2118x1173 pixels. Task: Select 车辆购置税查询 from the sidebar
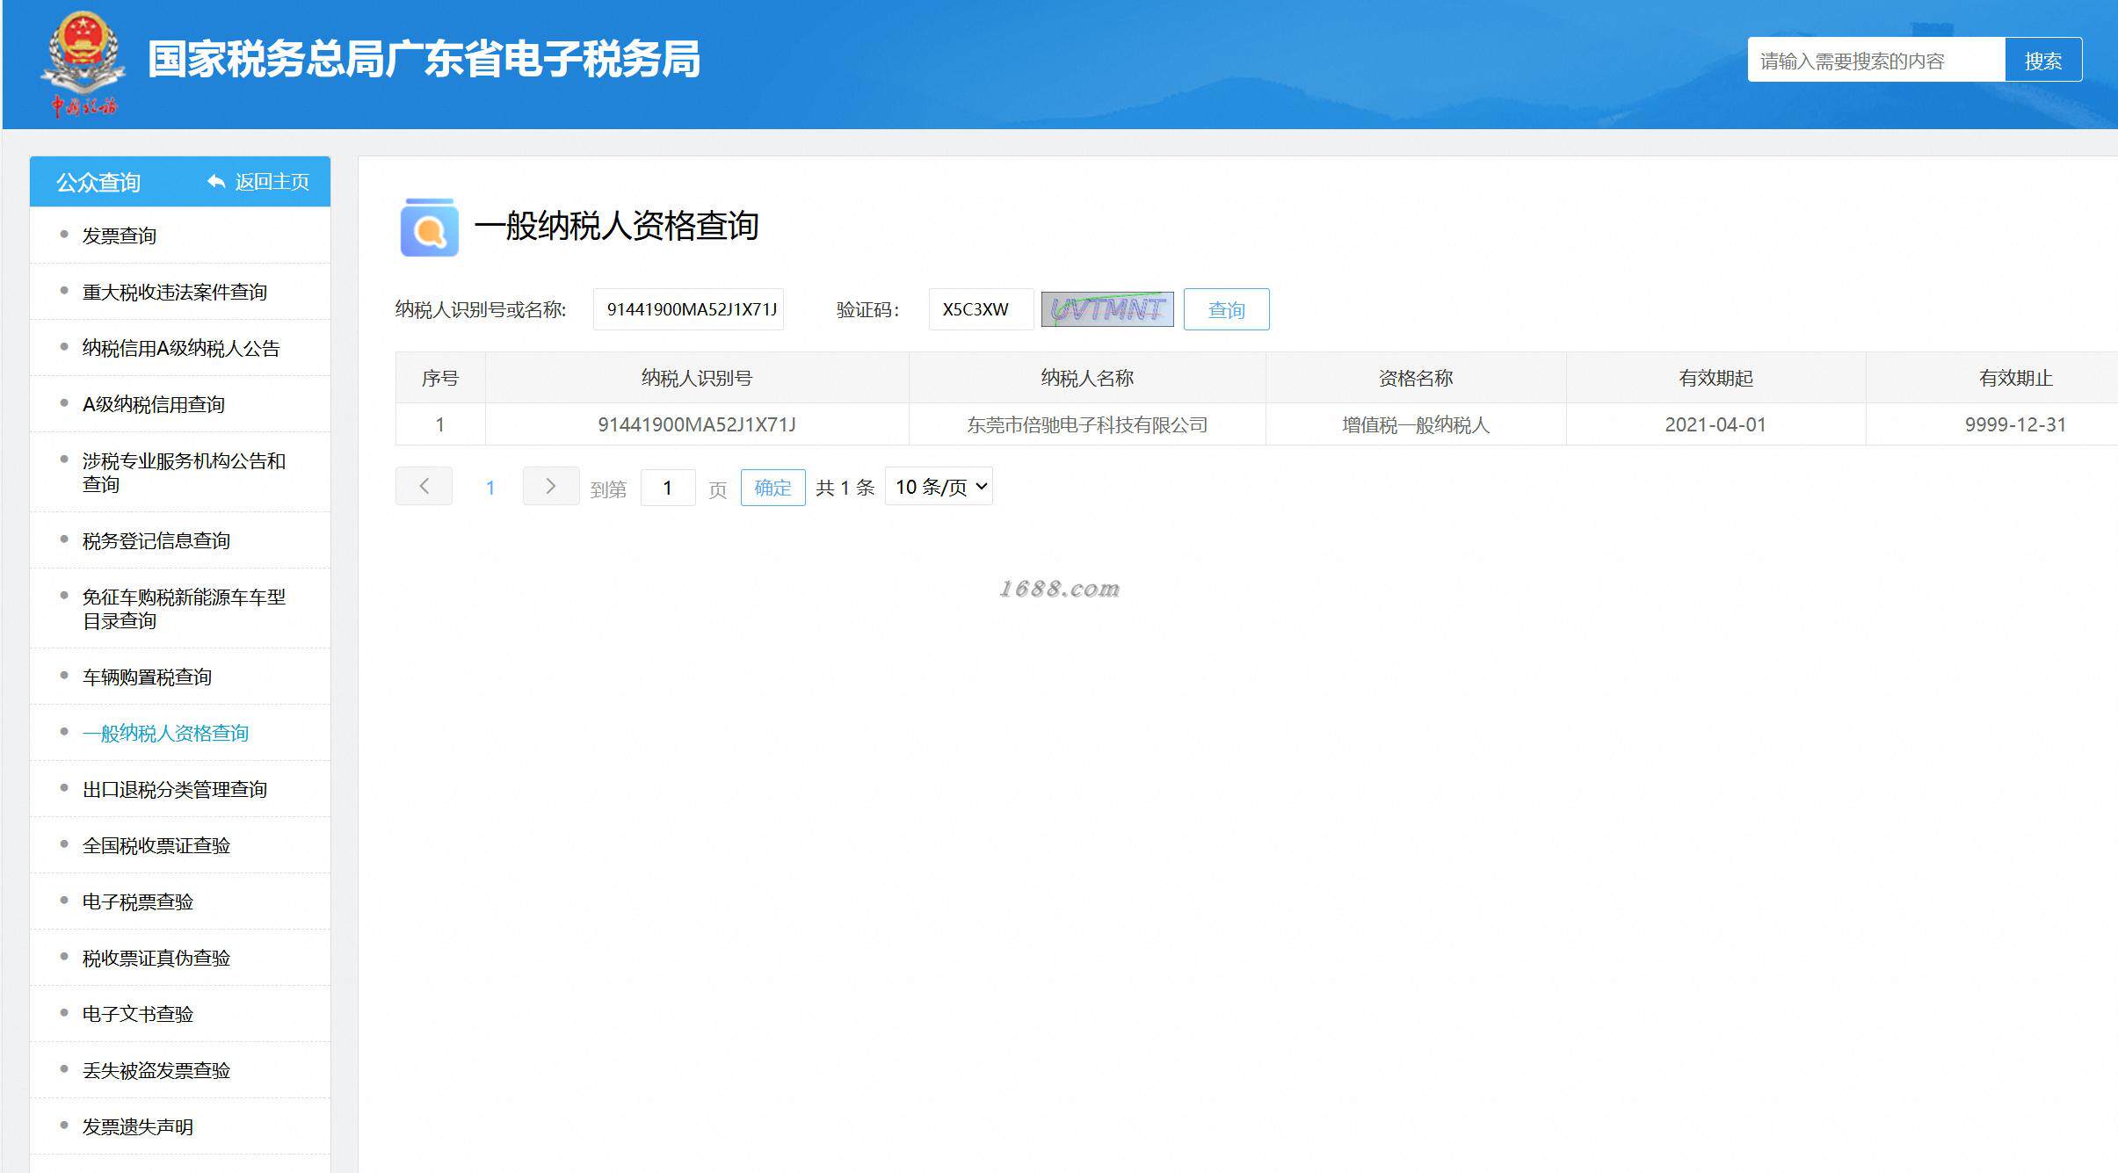coord(147,677)
